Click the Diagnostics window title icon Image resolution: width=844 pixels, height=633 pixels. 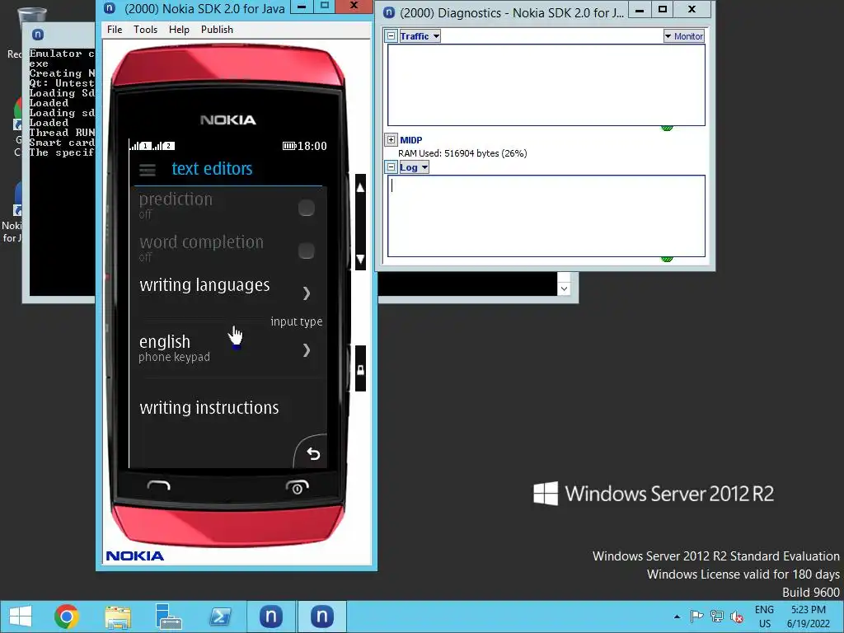click(389, 12)
